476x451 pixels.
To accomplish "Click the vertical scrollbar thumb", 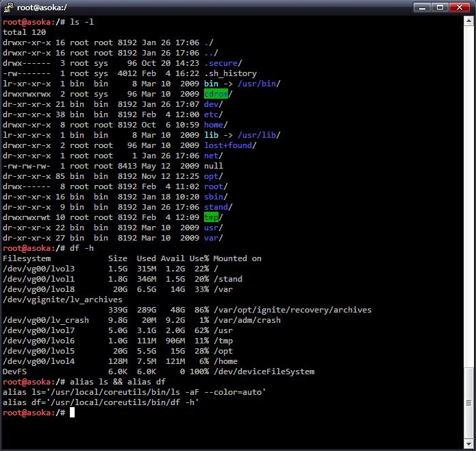I will pyautogui.click(x=468, y=403).
